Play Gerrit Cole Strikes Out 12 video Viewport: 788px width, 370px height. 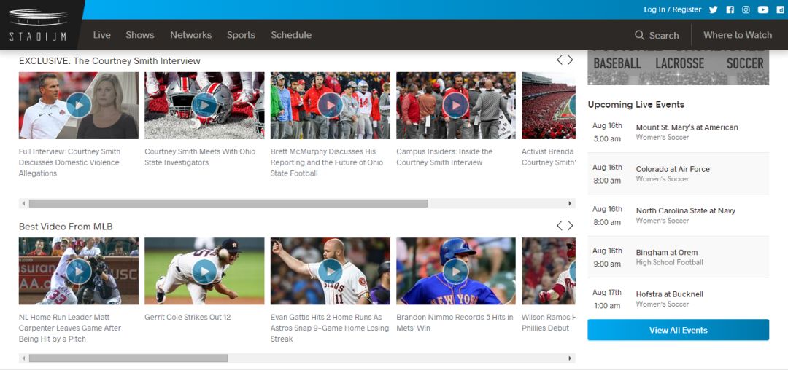pyautogui.click(x=204, y=271)
